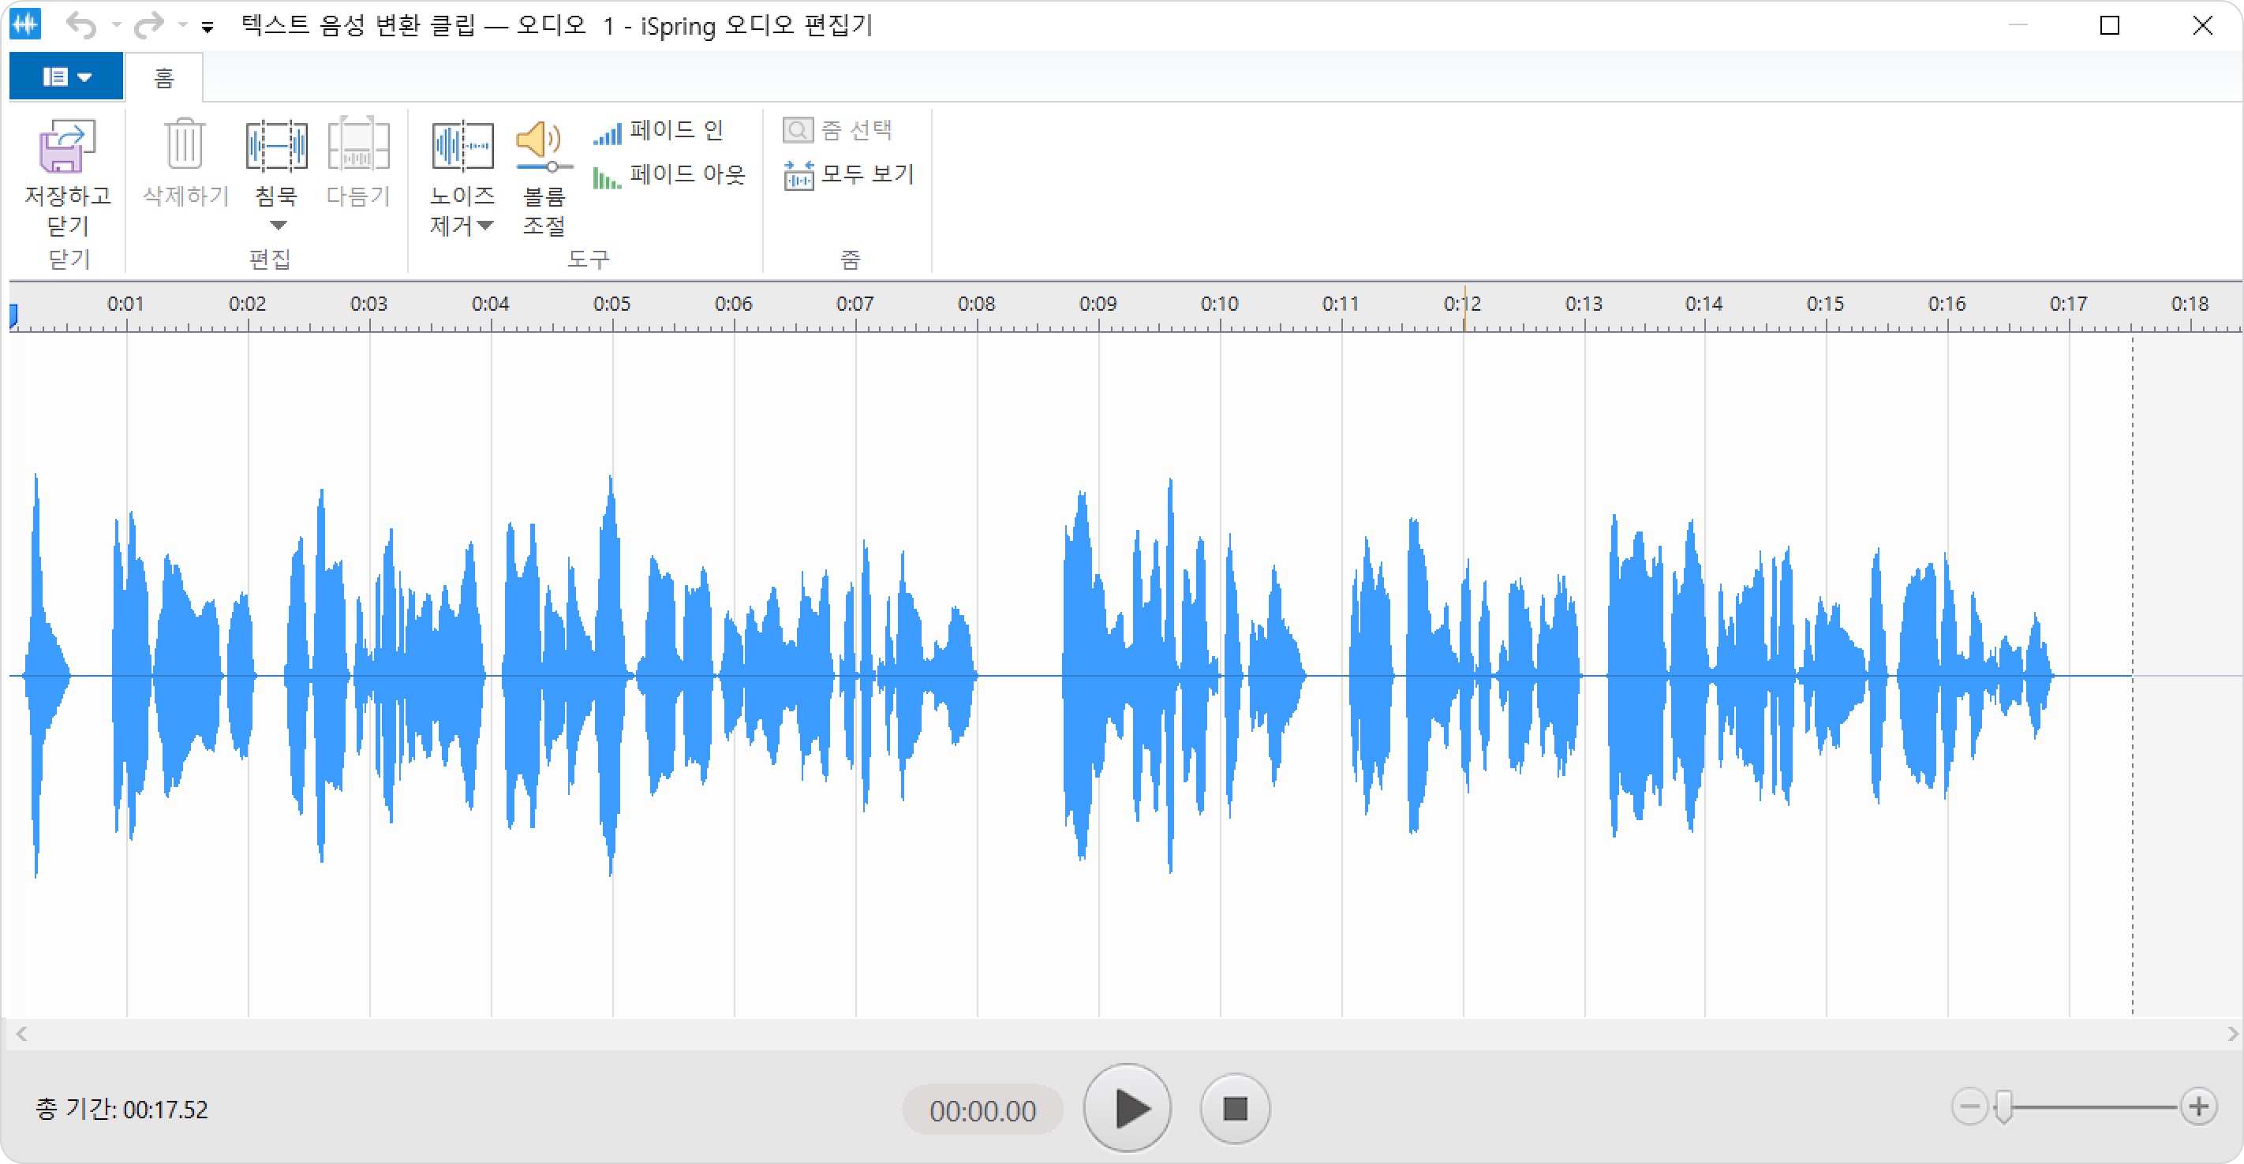Click the Silence (침묵) tool icon
Viewport: 2244px width, 1164px height.
point(276,145)
